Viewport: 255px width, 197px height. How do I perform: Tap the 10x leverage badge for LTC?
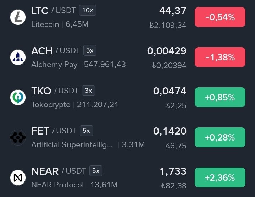pyautogui.click(x=88, y=10)
